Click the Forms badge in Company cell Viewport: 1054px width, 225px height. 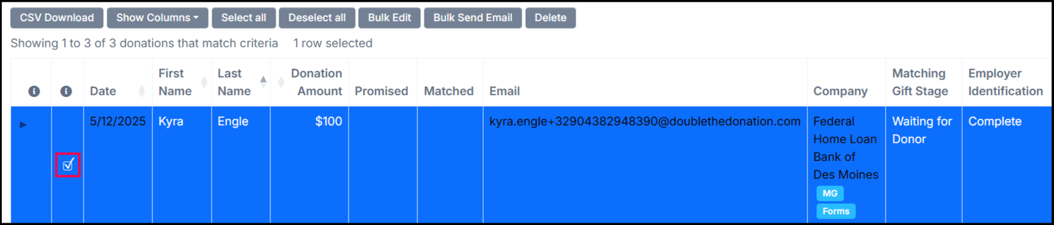tap(836, 211)
